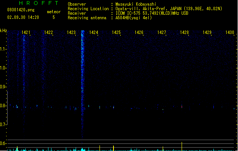Click time axis label 1424
Screen dimensions: 238x151
94,32
